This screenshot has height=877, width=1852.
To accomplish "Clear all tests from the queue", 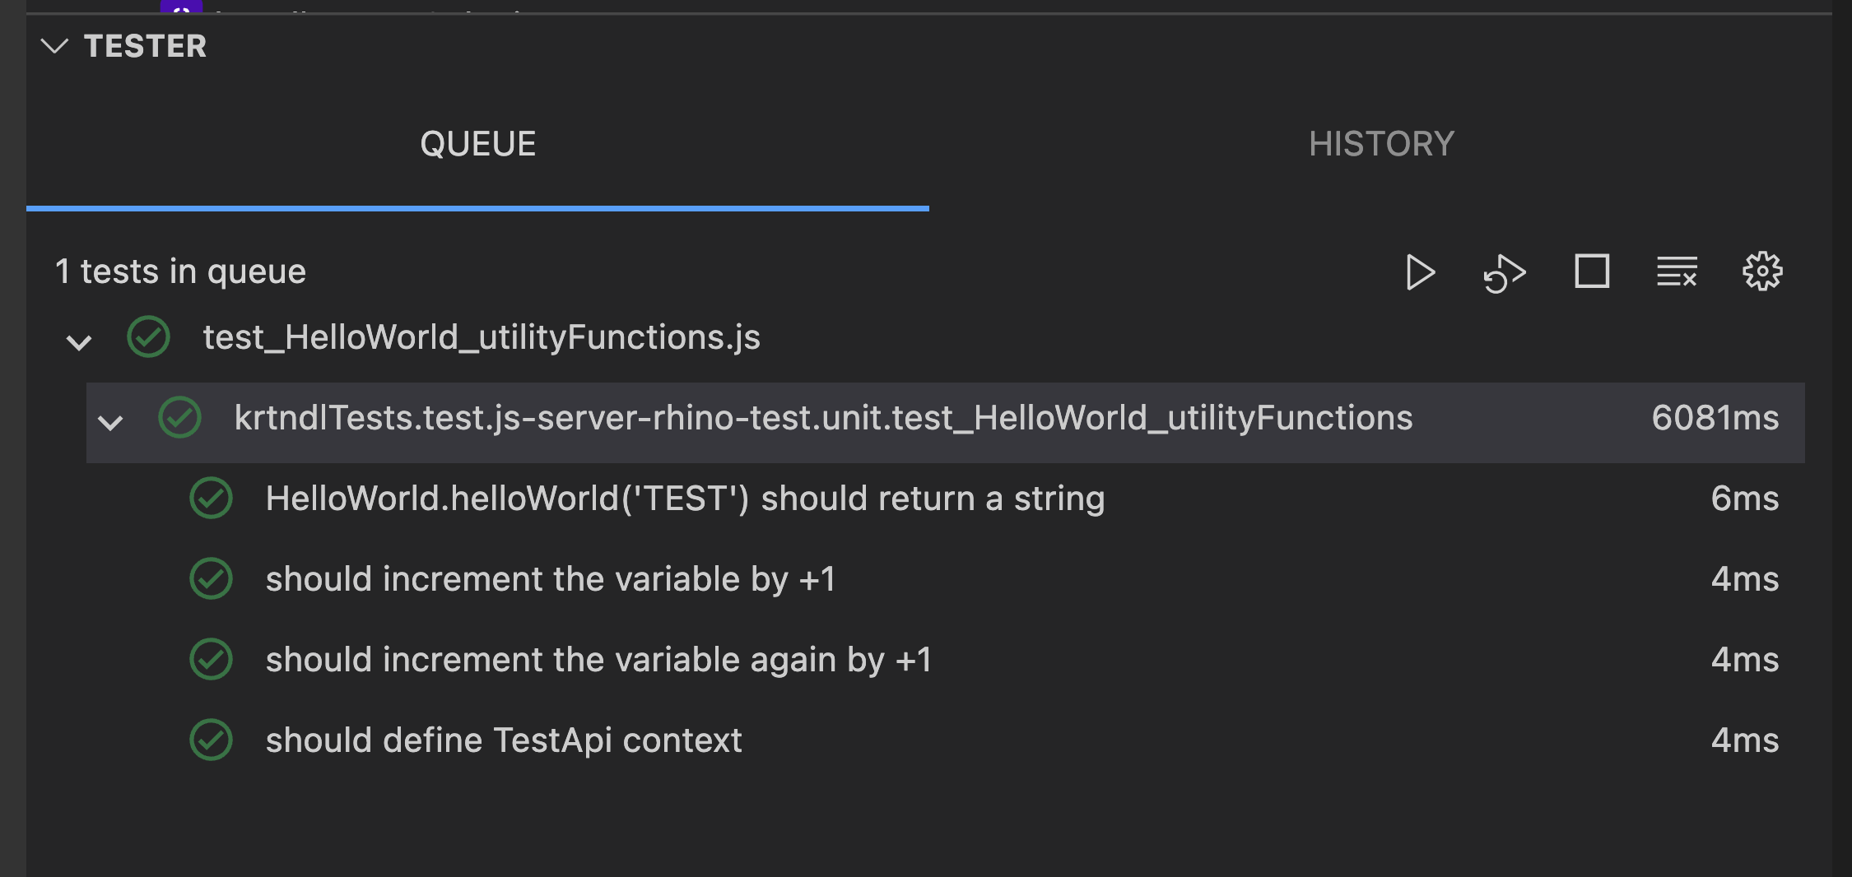I will (1677, 272).
